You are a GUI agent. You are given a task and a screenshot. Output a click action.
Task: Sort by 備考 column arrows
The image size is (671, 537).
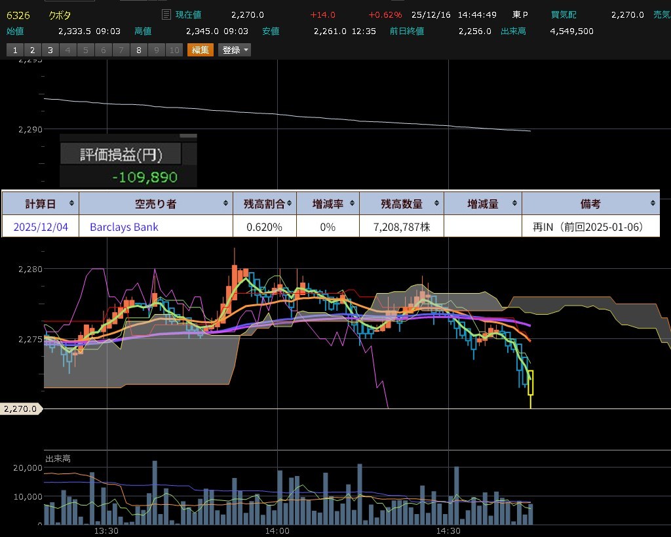[653, 203]
